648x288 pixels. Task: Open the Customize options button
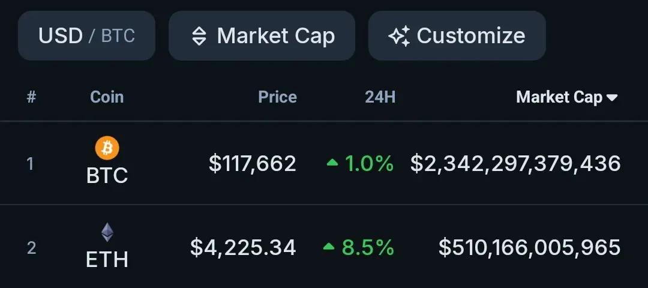coord(457,35)
